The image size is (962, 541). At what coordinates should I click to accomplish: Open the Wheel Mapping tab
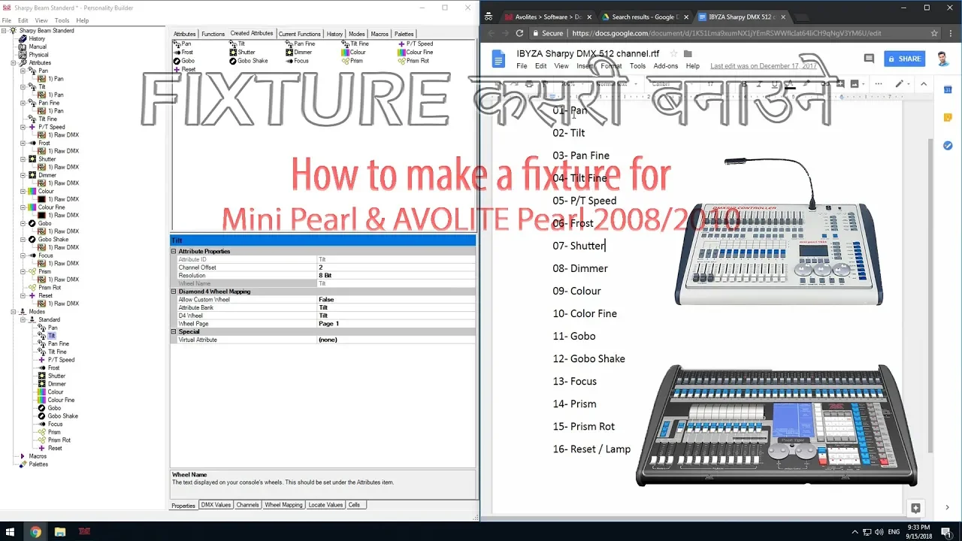283,505
